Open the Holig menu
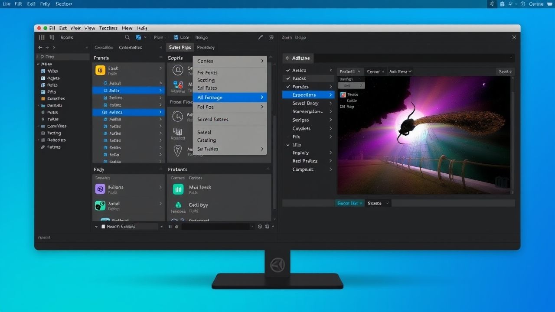Screen dimensions: 555x312 [x=142, y=28]
